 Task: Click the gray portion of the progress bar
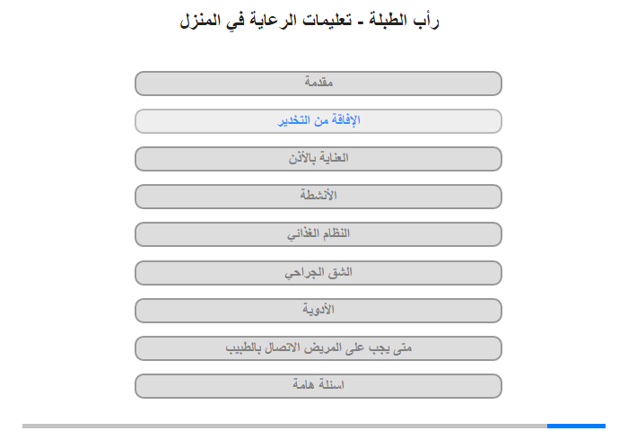(284, 427)
